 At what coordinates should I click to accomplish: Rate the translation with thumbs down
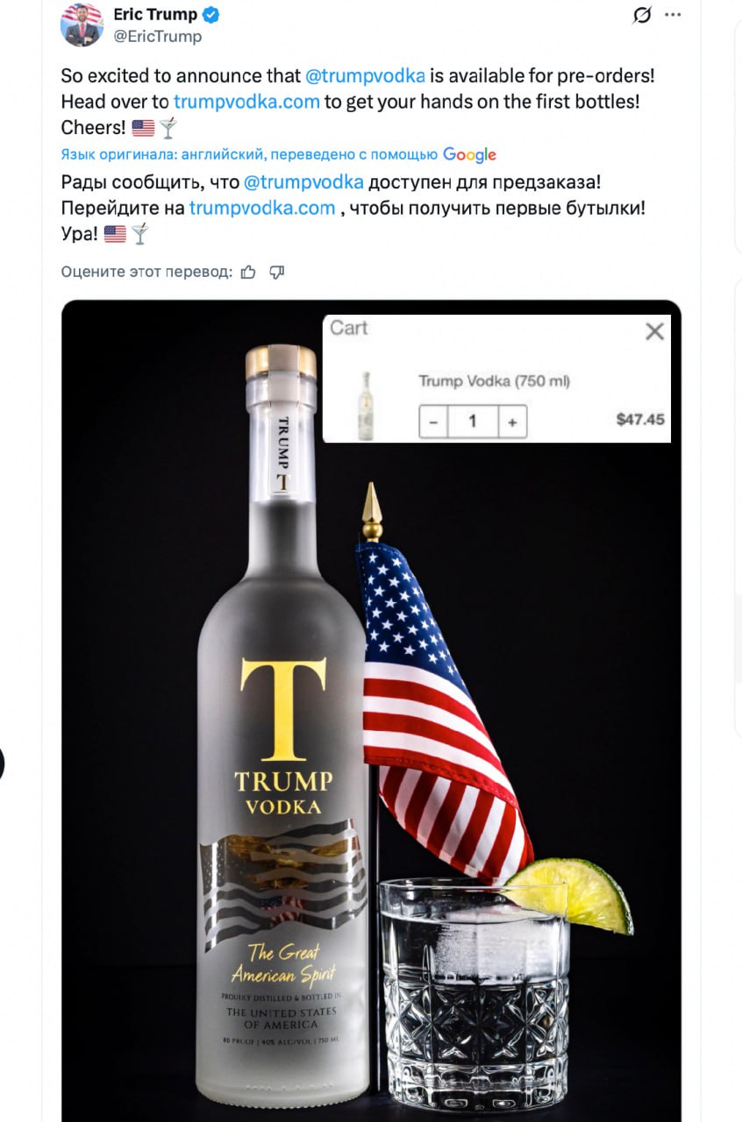point(277,272)
